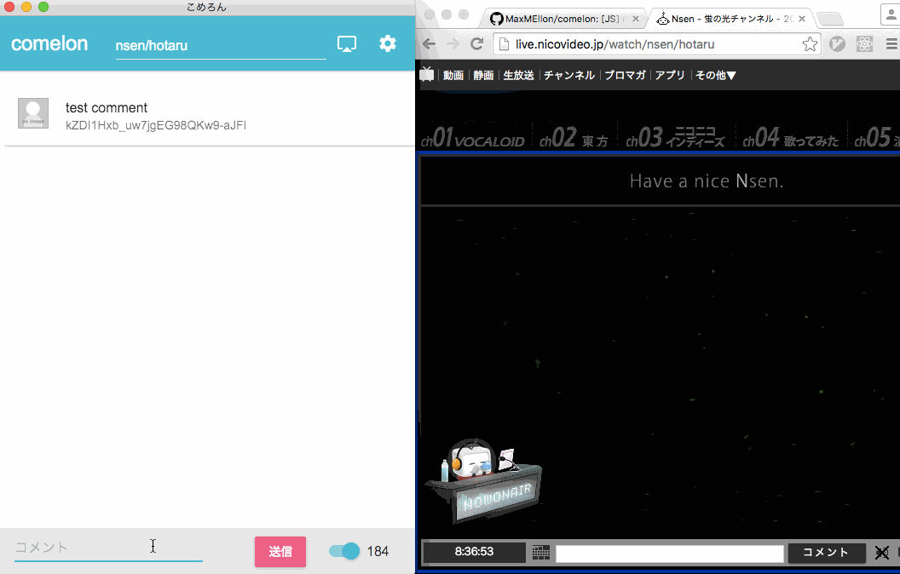
Task: Click the pink 送信 send button
Action: coord(280,552)
